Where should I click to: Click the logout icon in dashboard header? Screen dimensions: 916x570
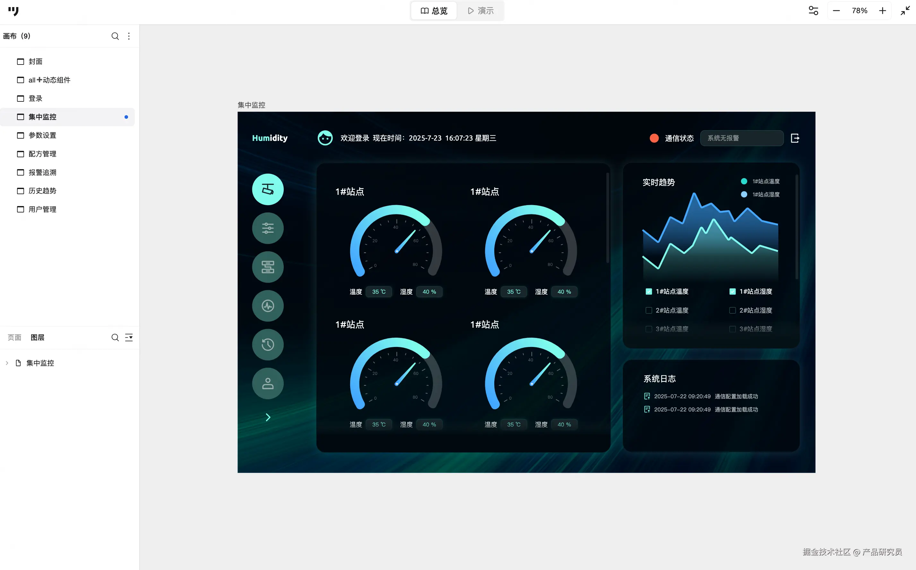click(x=795, y=138)
